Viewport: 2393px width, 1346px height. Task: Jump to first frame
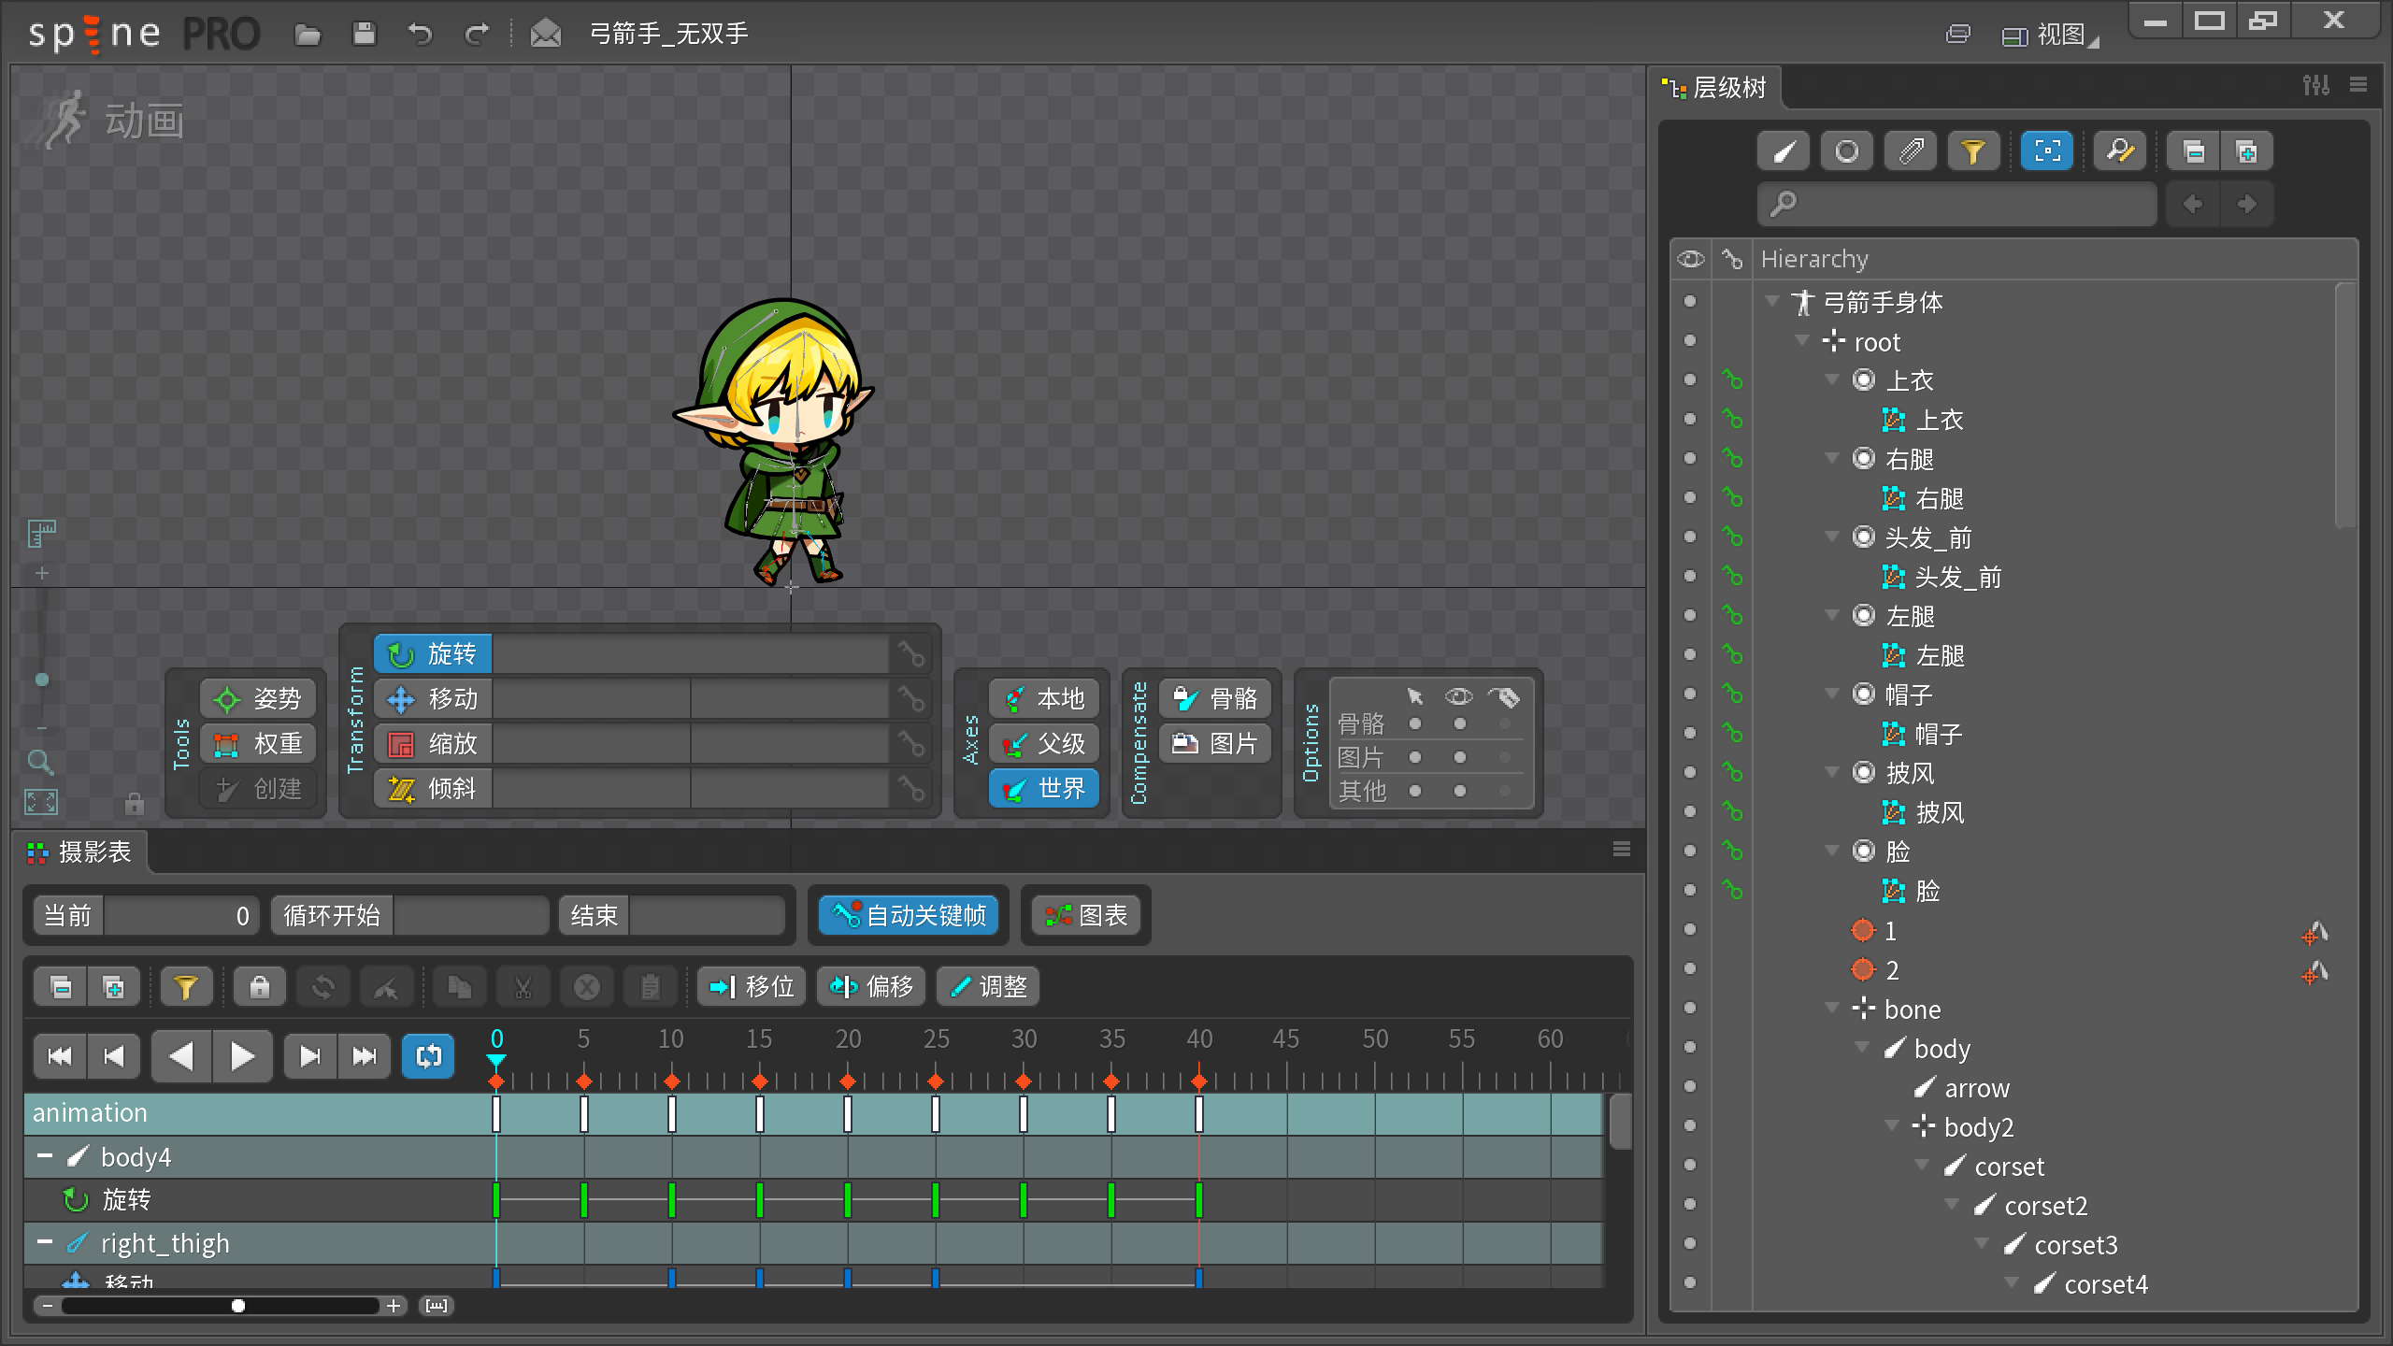(60, 1056)
